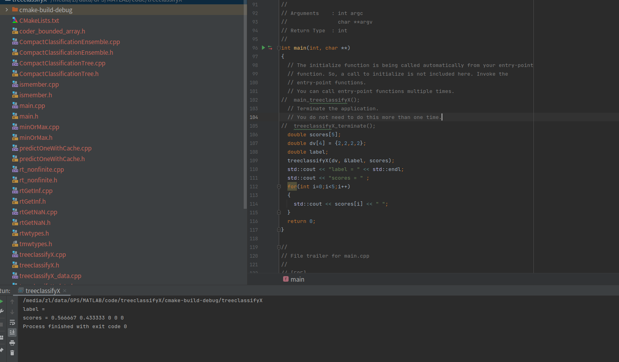Collapse the comment block fold at line 119
The width and height of the screenshot is (619, 362).
coord(279,247)
